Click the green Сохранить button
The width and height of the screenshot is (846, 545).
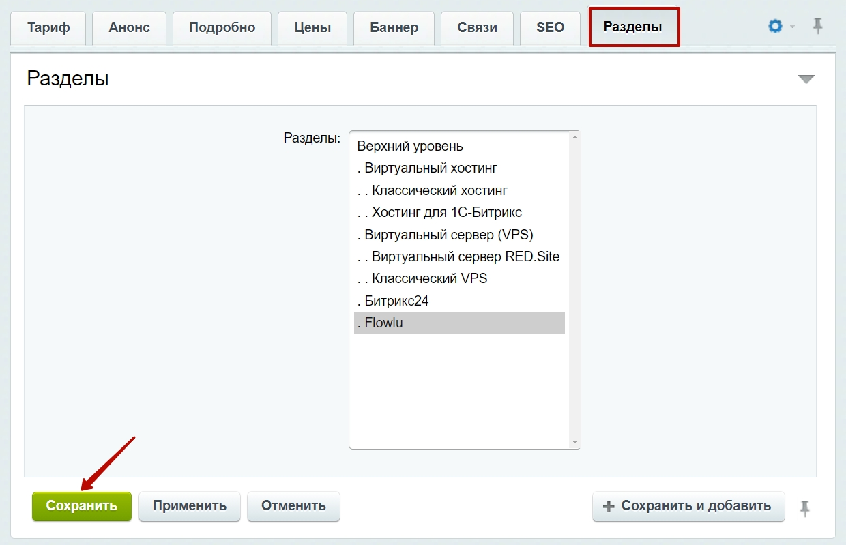pyautogui.click(x=82, y=506)
